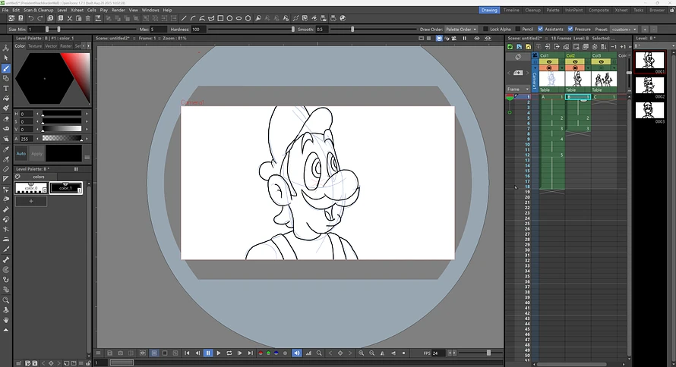Screen dimensions: 676x367
Task: Select the Type text tool
Action: tap(6, 88)
